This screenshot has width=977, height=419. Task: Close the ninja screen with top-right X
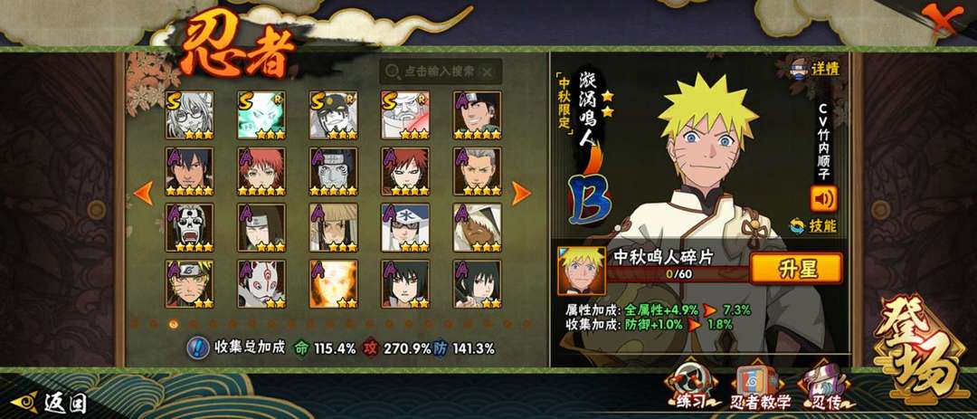point(952,19)
